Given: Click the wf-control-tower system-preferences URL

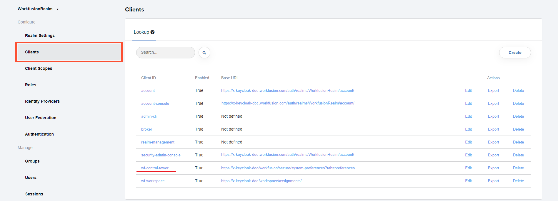Looking at the screenshot, I should [288, 168].
